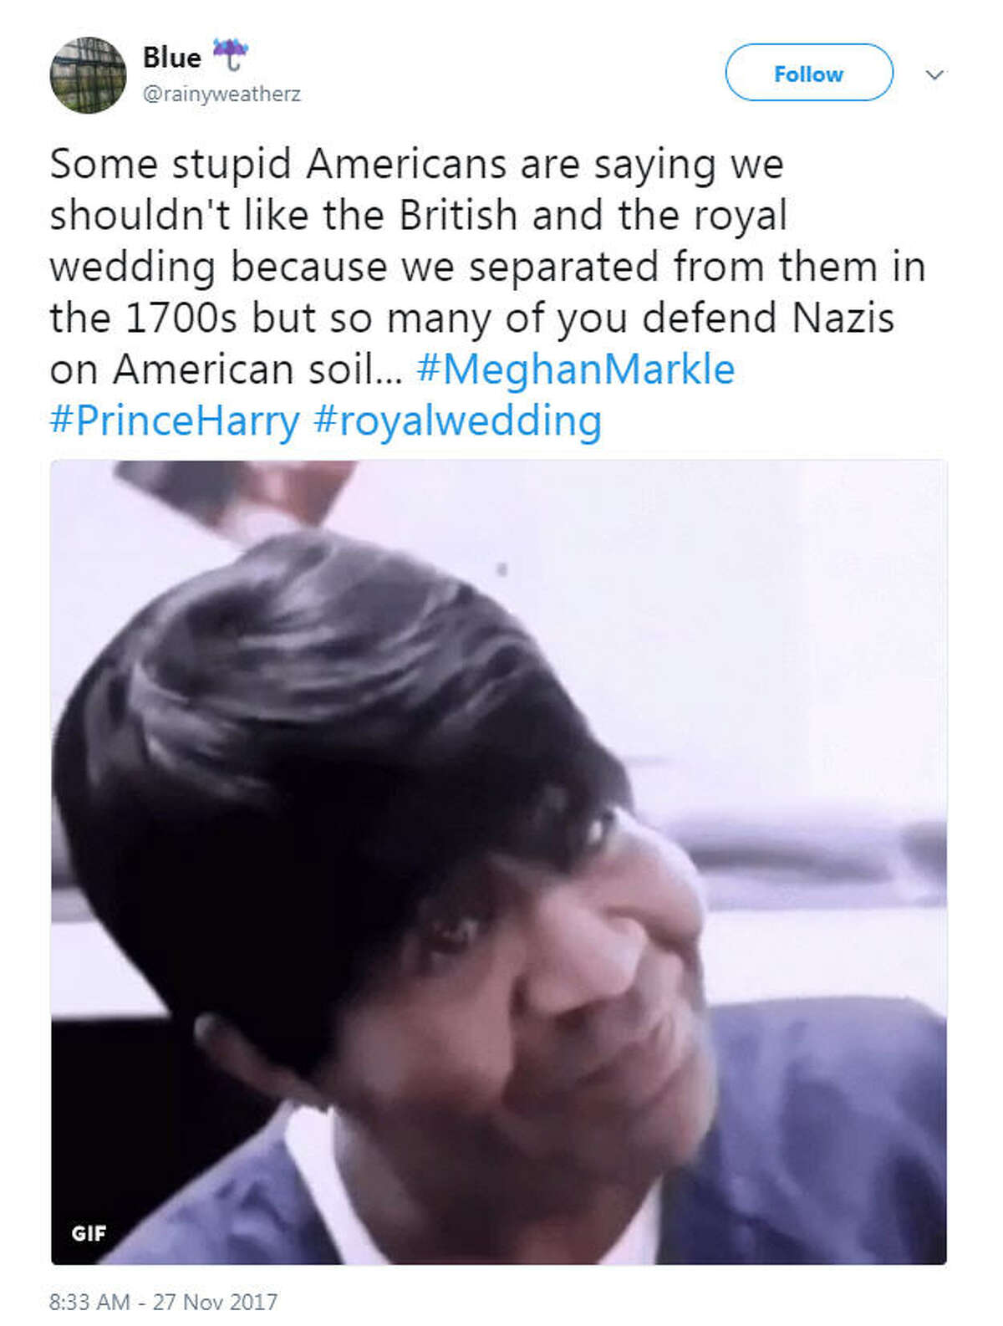Open Blue's round profile avatar
1003x1326 pixels.
click(89, 75)
